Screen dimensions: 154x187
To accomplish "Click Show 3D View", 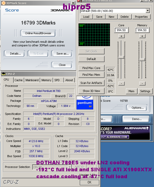I will click(91, 91).
